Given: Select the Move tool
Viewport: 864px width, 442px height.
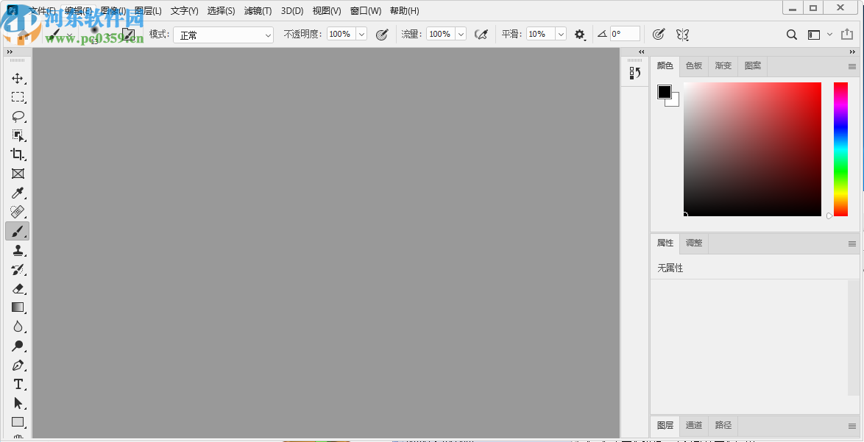Looking at the screenshot, I should [x=18, y=77].
